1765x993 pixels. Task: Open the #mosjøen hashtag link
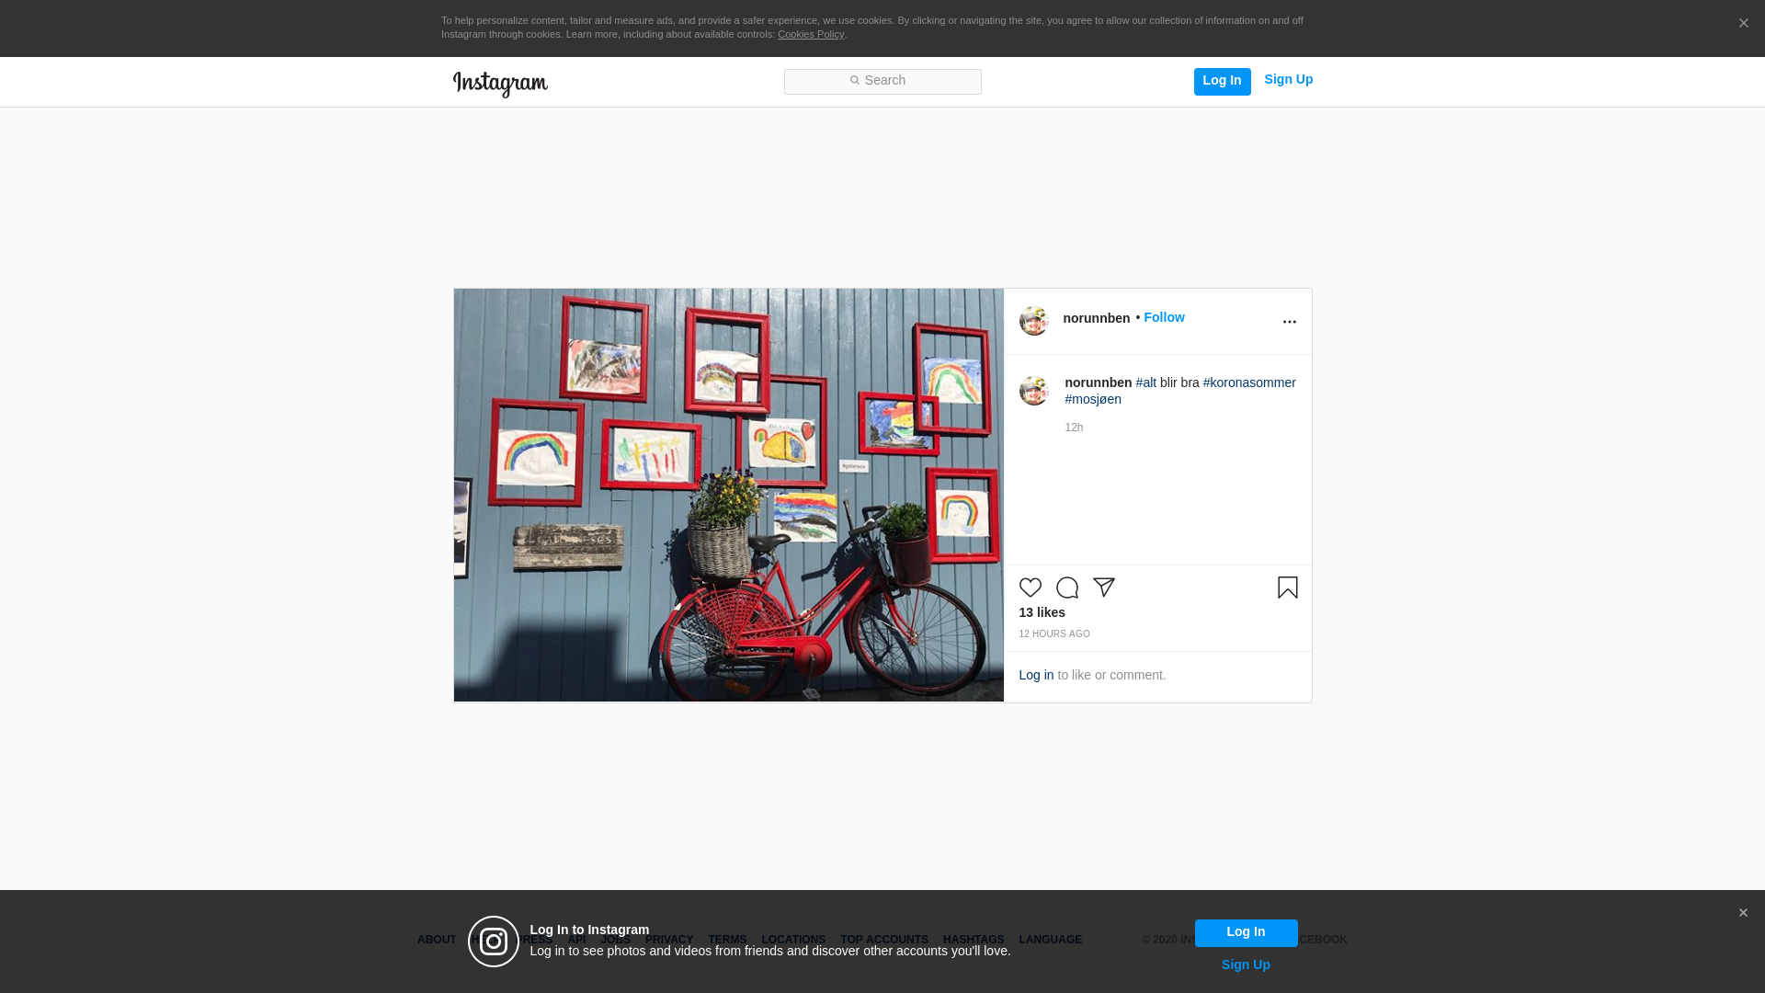[x=1092, y=399]
